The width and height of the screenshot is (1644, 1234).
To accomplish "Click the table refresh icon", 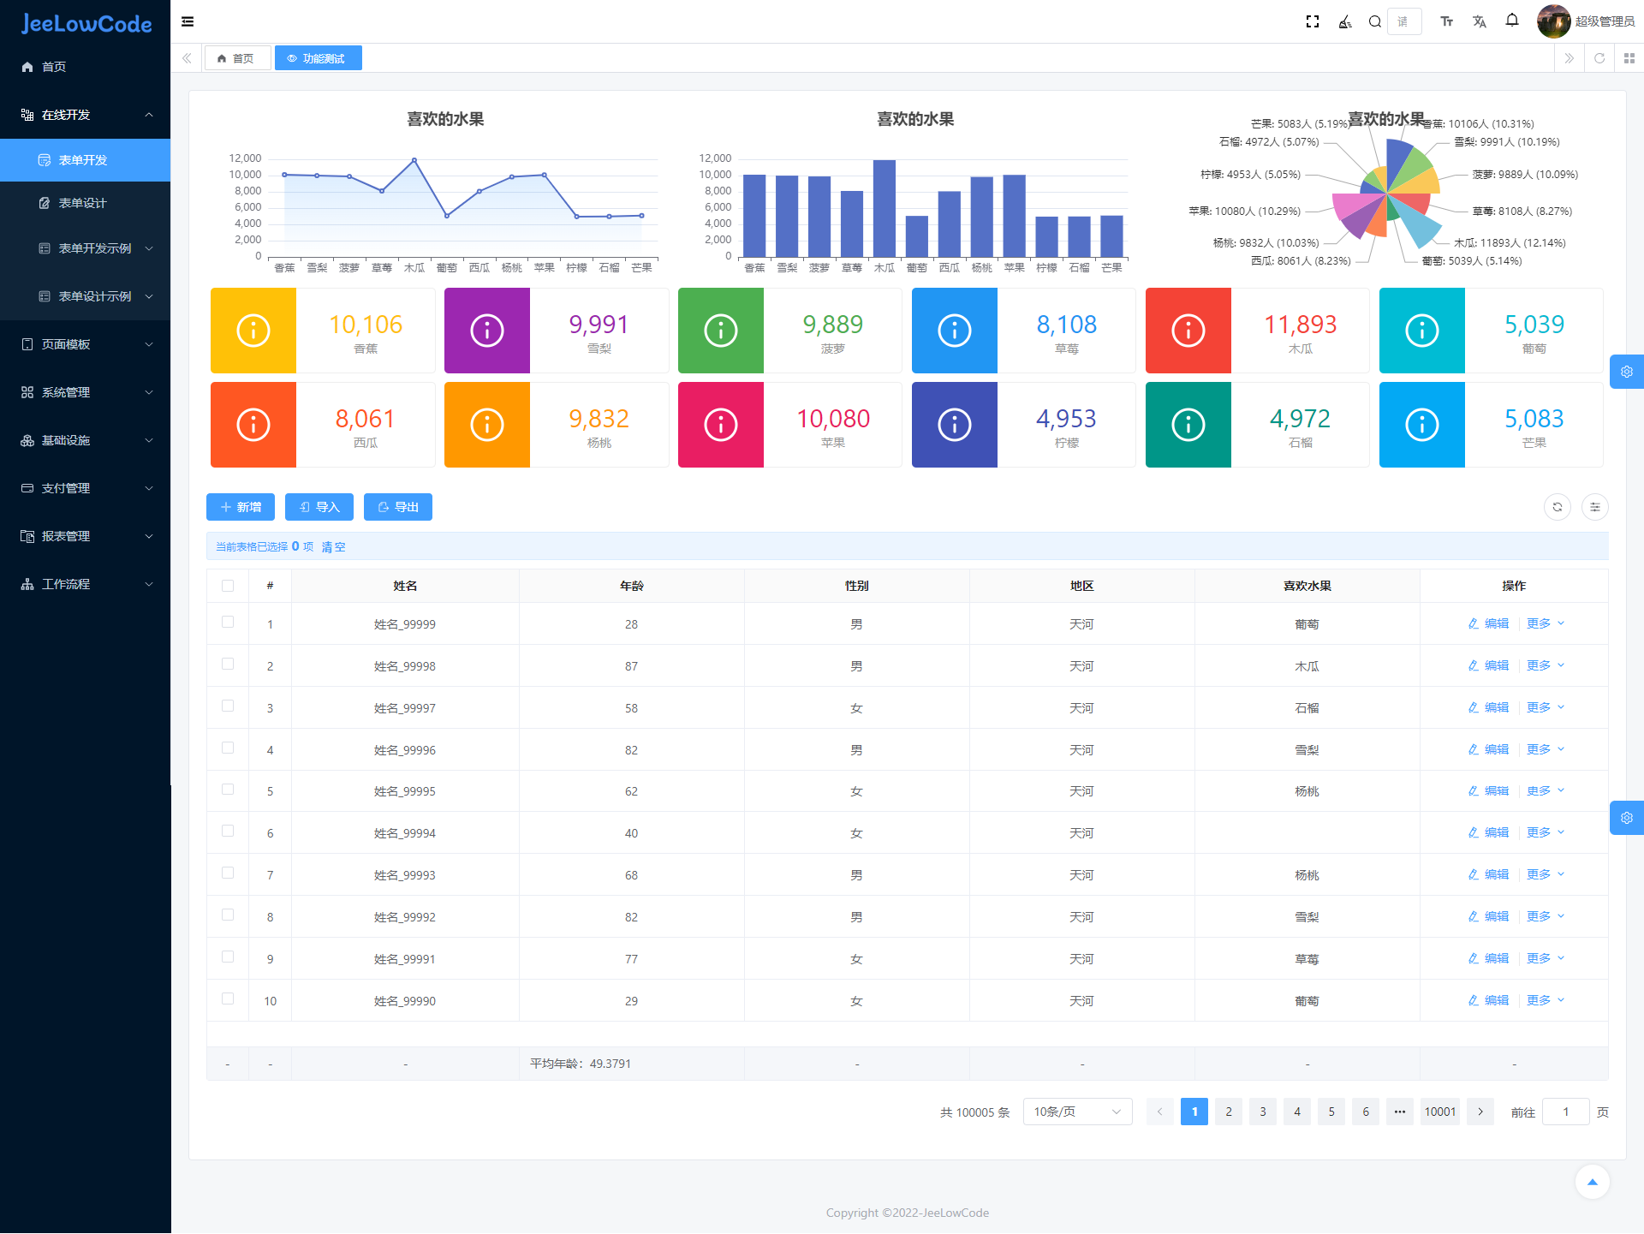I will (x=1557, y=507).
